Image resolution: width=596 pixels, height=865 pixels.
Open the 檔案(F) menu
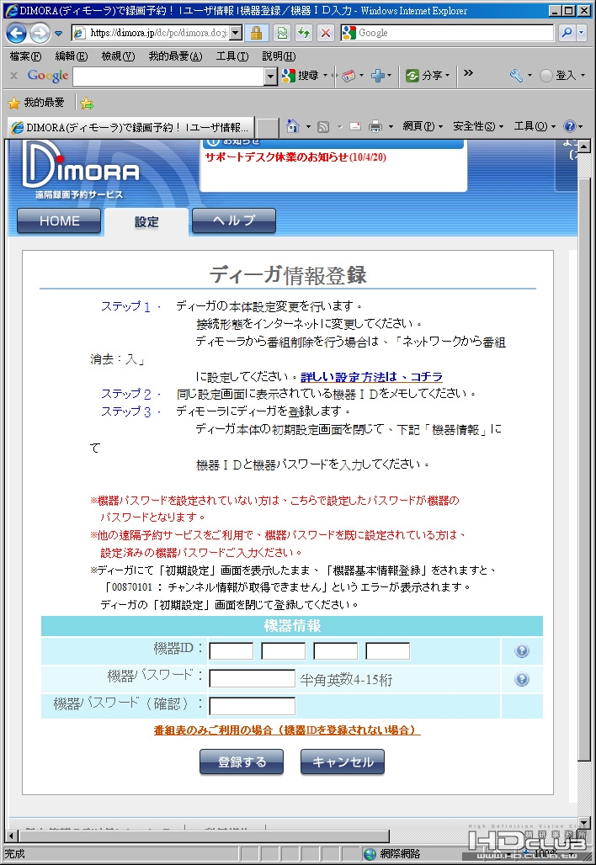tap(26, 56)
